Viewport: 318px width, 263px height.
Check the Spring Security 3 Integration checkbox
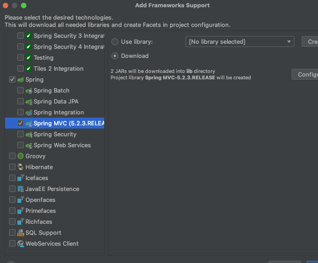(20, 36)
